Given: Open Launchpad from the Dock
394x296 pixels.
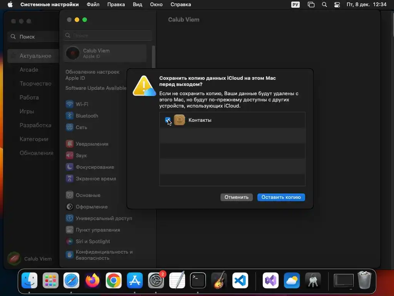Looking at the screenshot, I should click(x=50, y=280).
